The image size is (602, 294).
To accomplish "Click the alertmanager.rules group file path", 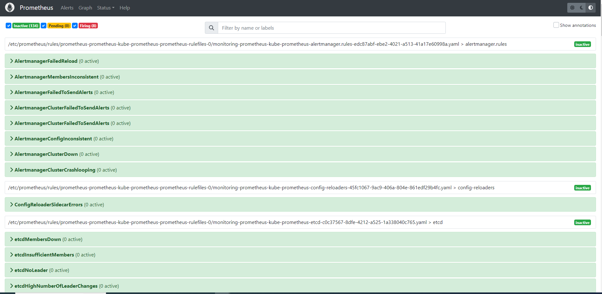I will pos(257,44).
